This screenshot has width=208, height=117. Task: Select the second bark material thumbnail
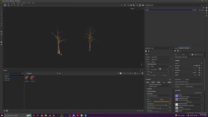point(33,79)
